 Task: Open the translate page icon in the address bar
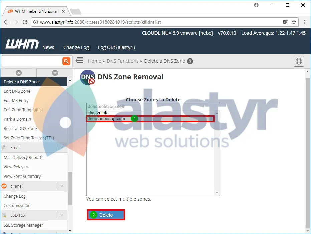tap(285, 22)
